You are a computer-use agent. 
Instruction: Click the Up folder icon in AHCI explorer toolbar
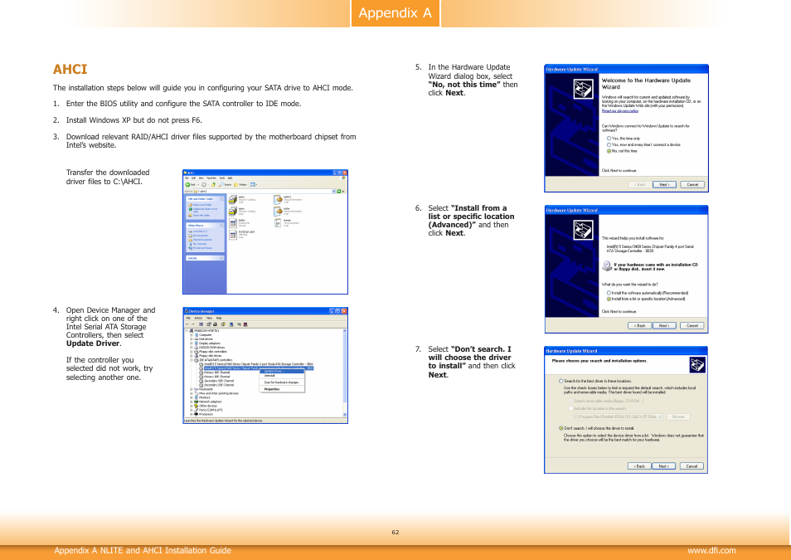click(x=213, y=185)
